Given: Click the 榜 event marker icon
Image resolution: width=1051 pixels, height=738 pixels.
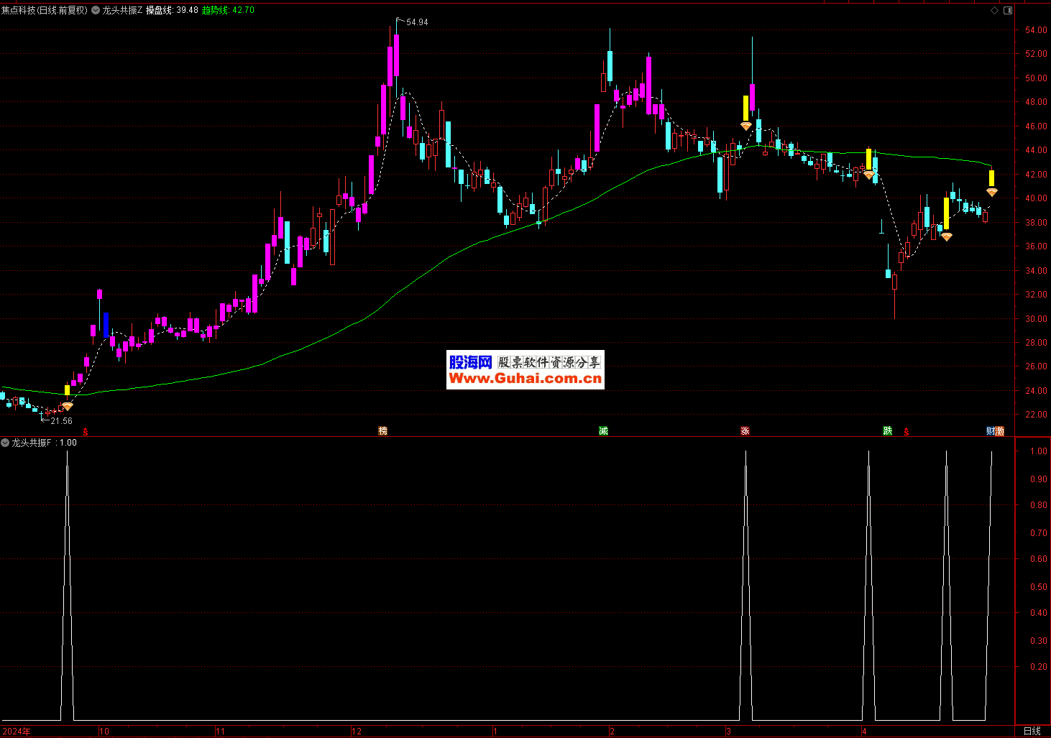Looking at the screenshot, I should (x=383, y=430).
